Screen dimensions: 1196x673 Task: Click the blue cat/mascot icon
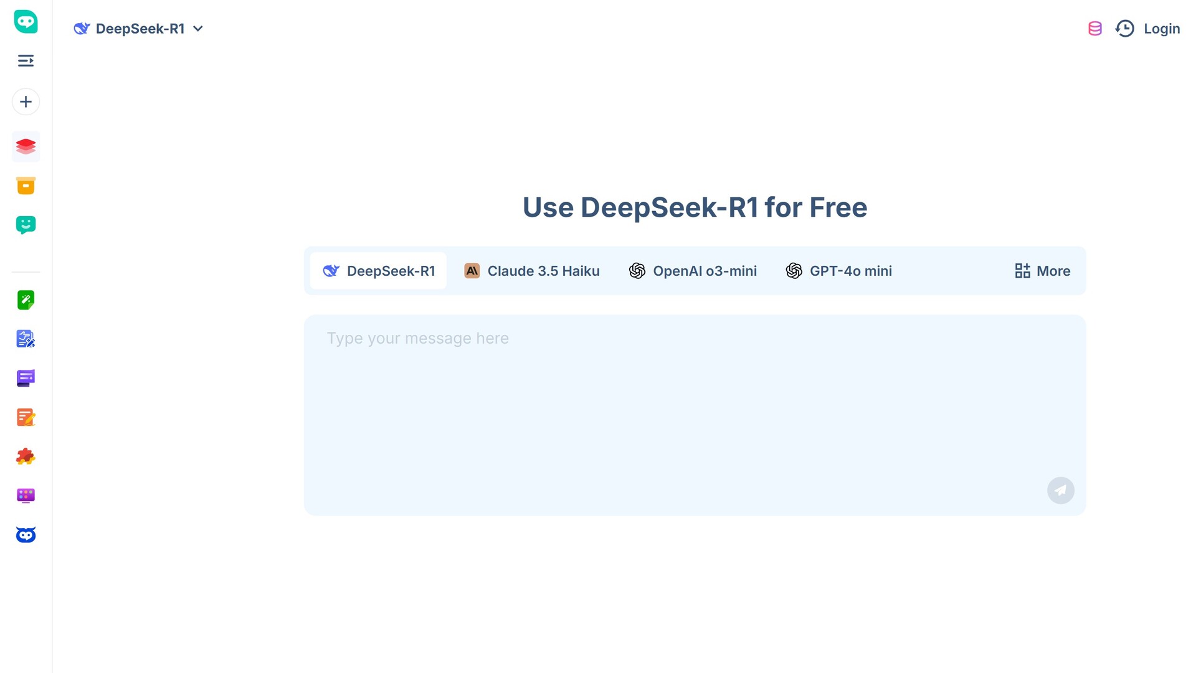click(x=25, y=534)
